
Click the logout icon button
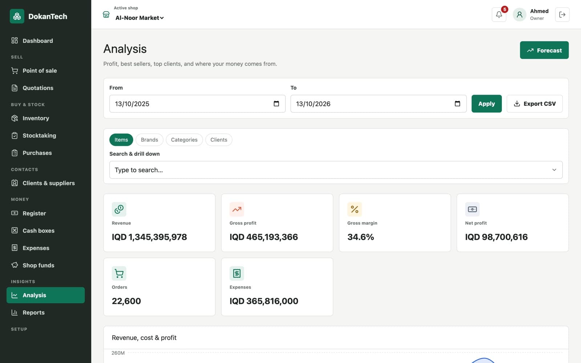562,15
